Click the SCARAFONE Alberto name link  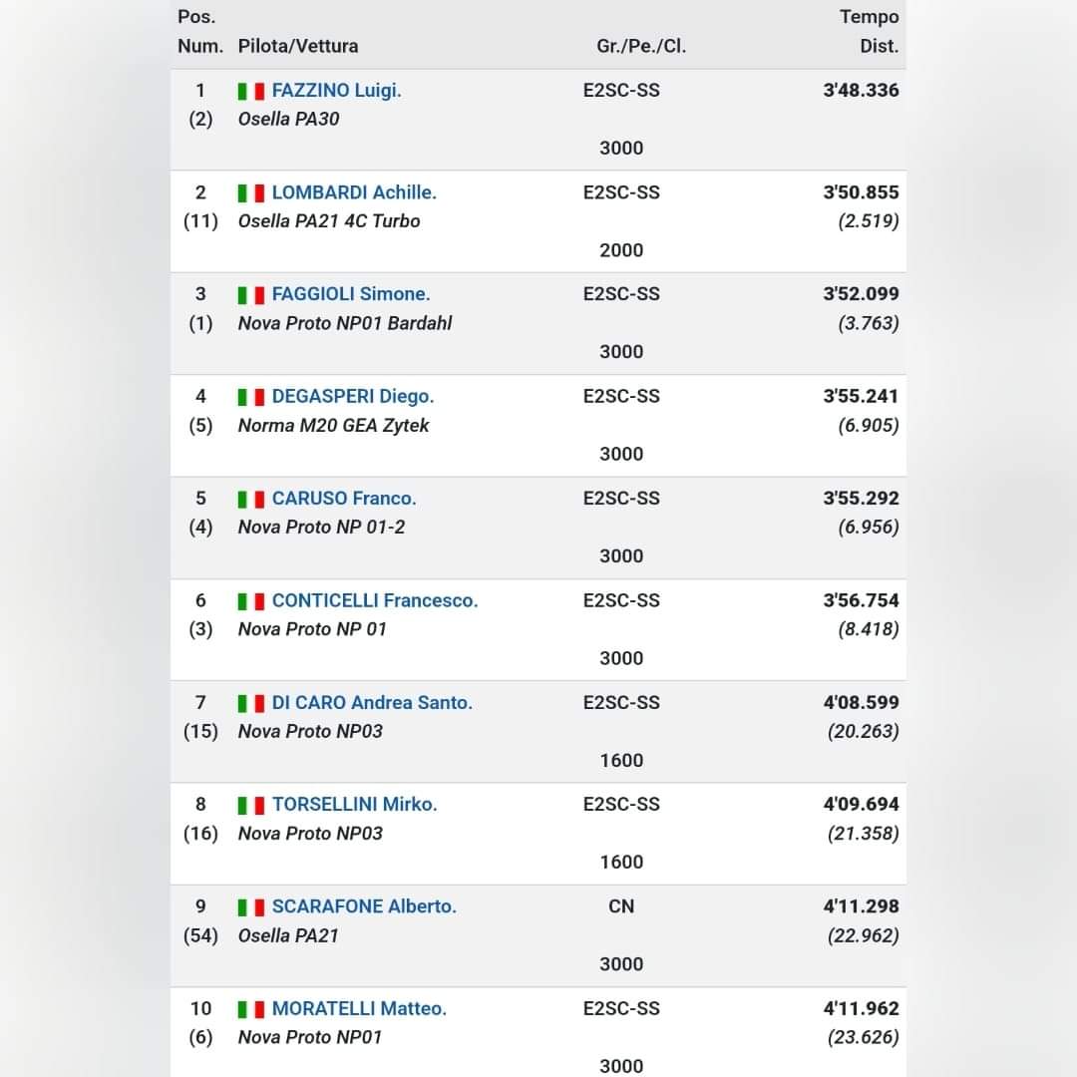point(364,906)
